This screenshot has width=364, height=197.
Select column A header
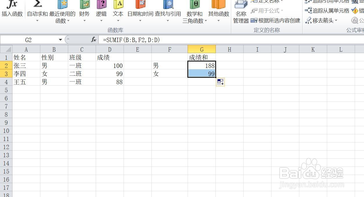26,49
